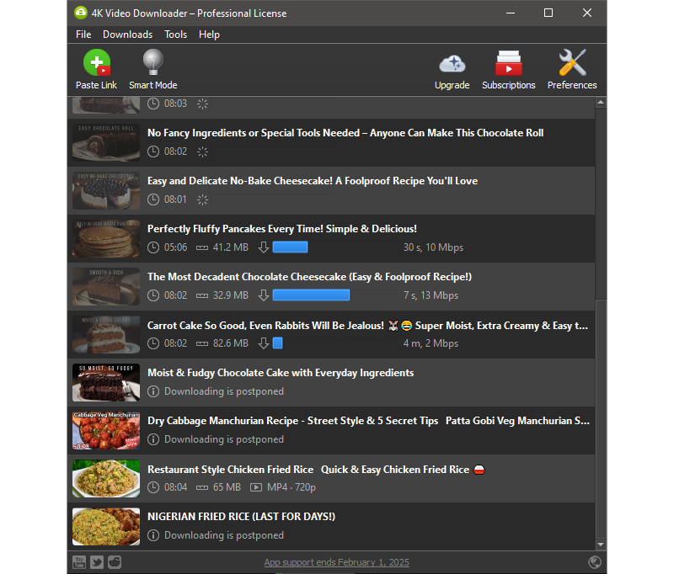
Task: Open the Downloads menu
Action: (127, 35)
